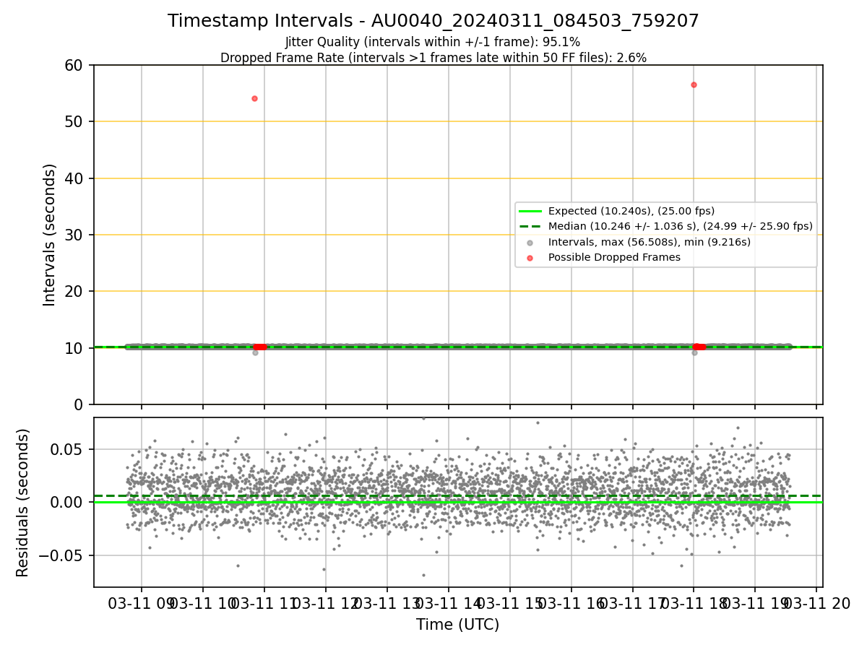The image size is (867, 650).
Task: Click the 'Intervals (seconds)' y-axis label
Action: pyautogui.click(x=49, y=235)
